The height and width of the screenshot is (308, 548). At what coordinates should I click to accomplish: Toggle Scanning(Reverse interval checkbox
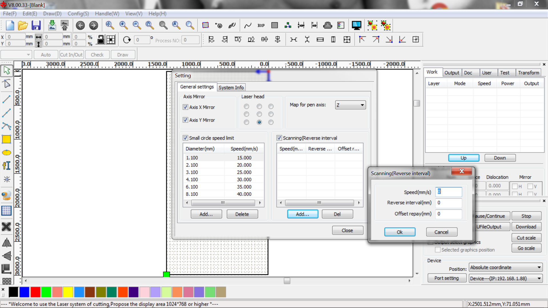coord(279,138)
